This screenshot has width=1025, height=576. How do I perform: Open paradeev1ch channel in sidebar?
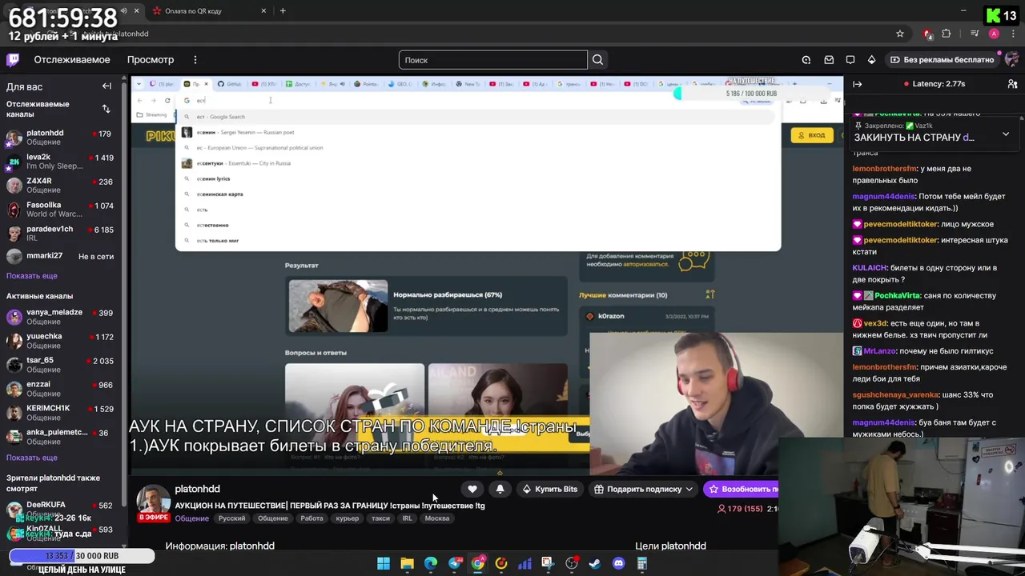[62, 234]
